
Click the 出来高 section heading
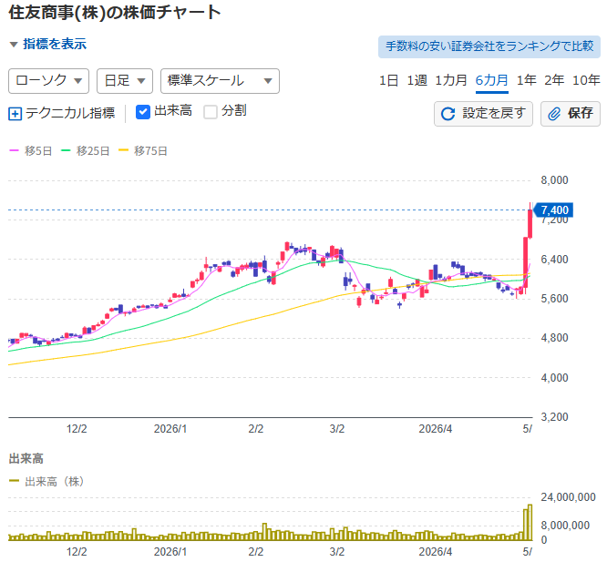[26, 459]
